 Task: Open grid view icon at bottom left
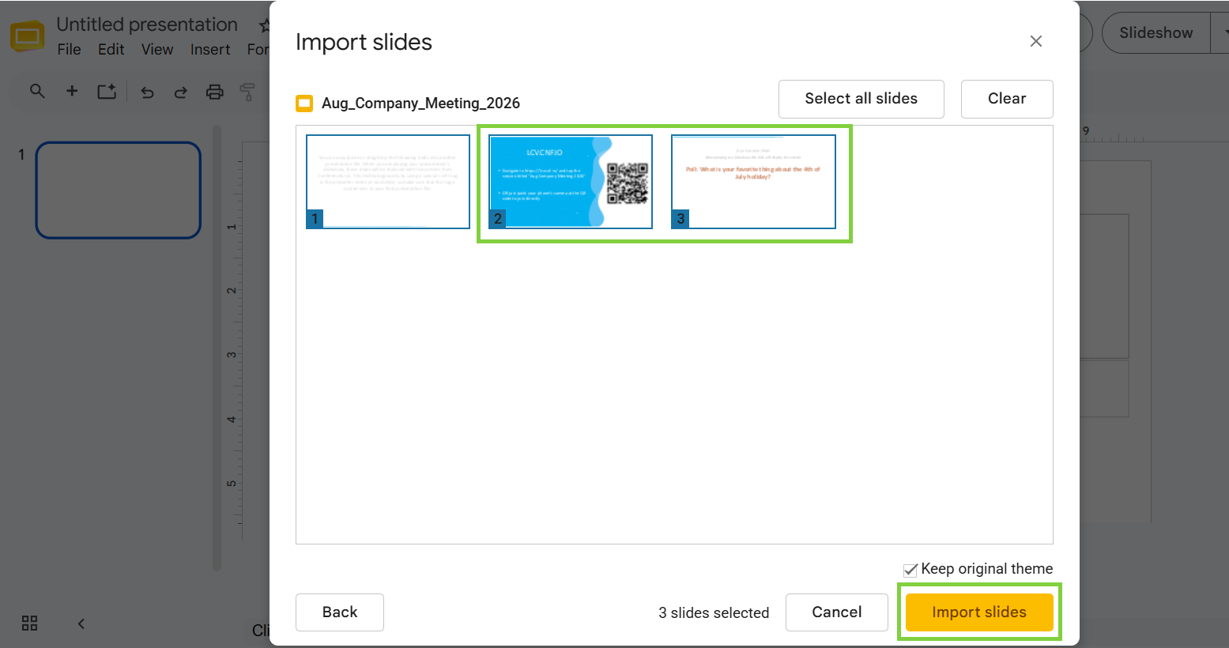coord(30,623)
